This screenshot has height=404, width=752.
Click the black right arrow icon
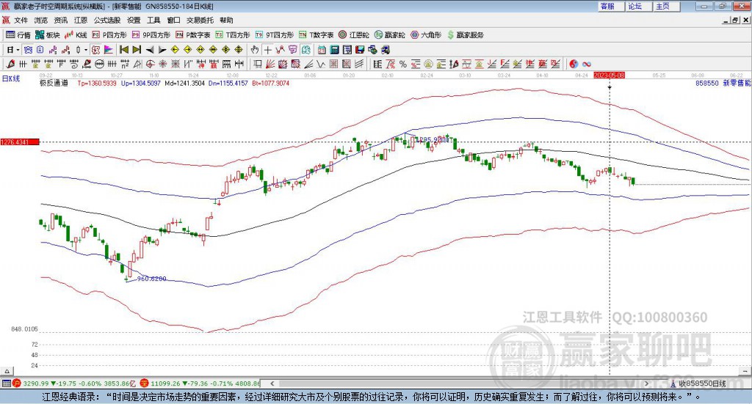162,50
